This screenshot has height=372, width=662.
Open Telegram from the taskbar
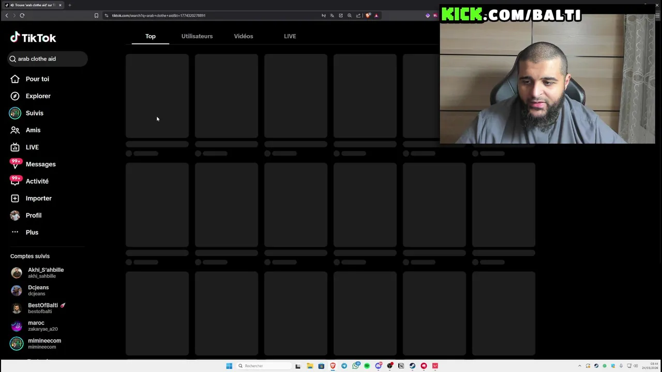click(344, 366)
